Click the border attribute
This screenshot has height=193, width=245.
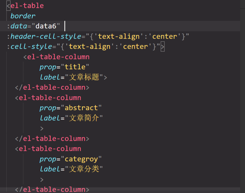23,16
